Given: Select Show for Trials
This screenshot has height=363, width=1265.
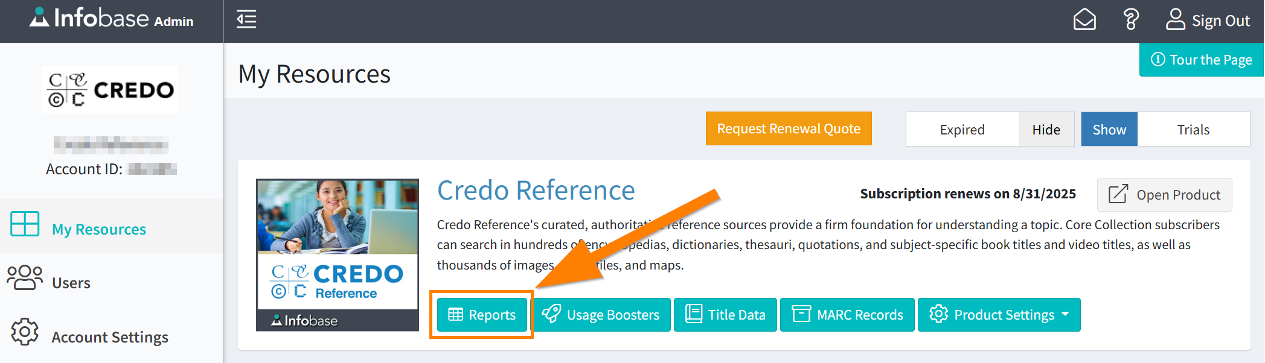Looking at the screenshot, I should click(1109, 129).
